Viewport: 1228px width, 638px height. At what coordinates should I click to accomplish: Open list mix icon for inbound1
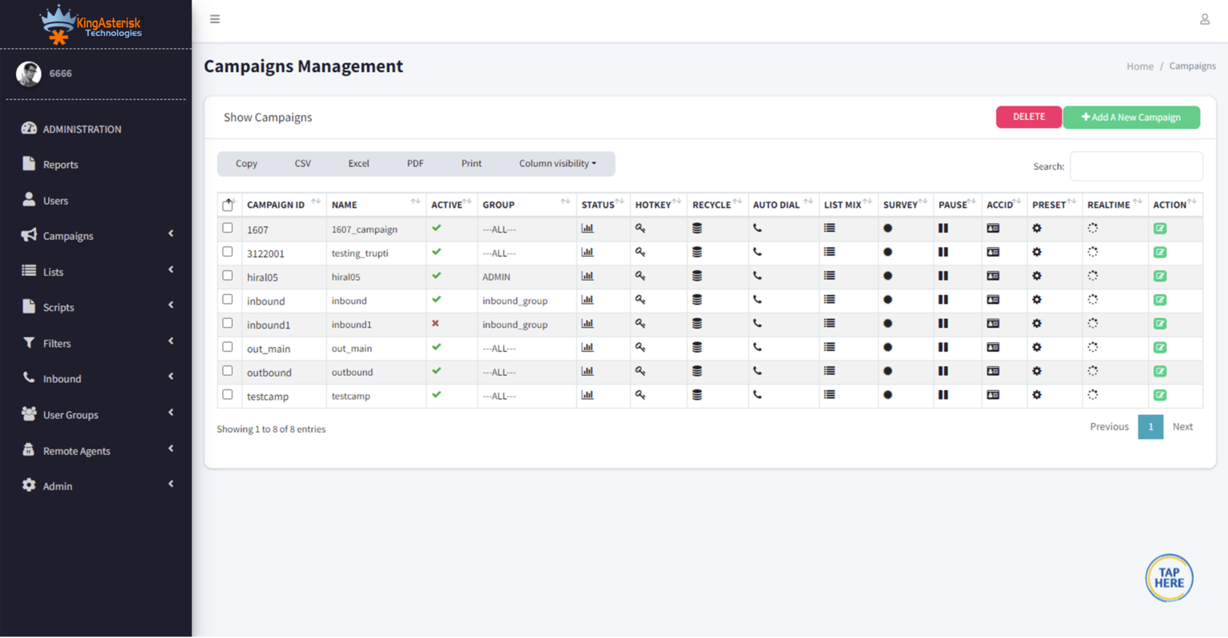pos(830,324)
